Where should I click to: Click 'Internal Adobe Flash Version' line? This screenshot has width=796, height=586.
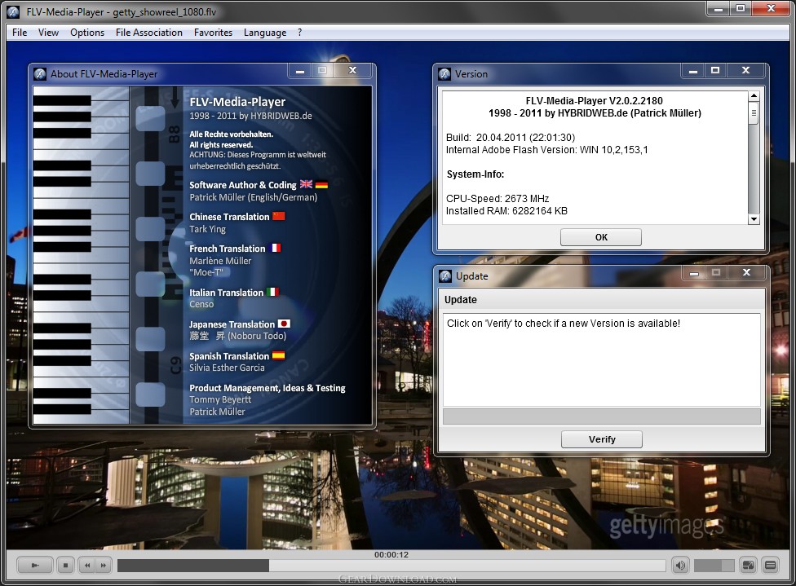[x=546, y=150]
